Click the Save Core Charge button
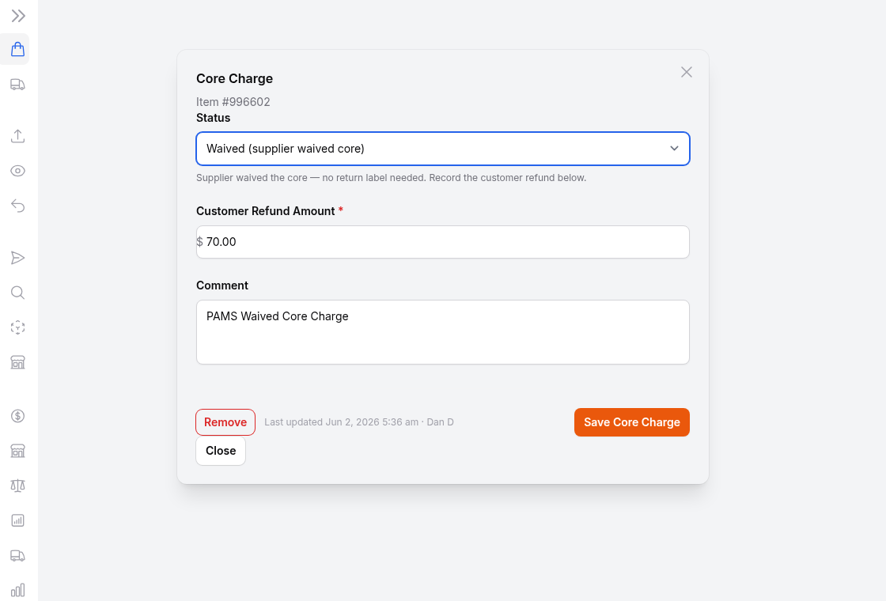Viewport: 886px width, 601px height. pyautogui.click(x=632, y=422)
